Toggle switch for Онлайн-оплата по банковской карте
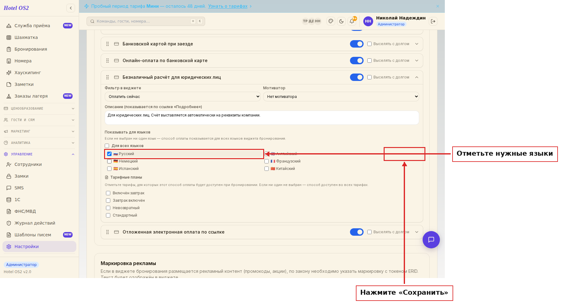 coord(357,61)
